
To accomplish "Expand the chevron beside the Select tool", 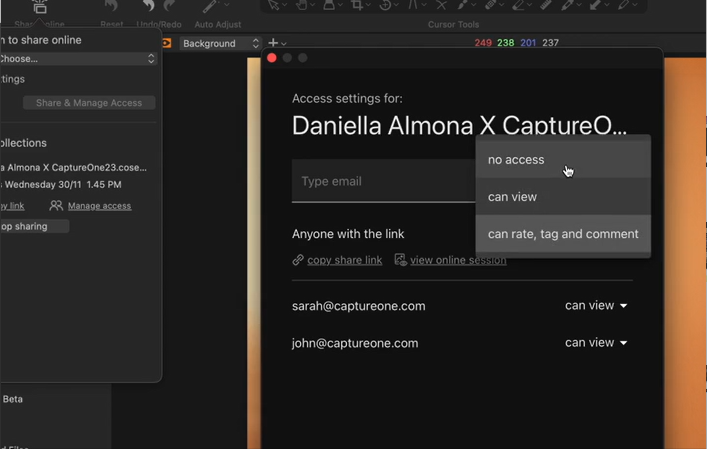I will pos(285,5).
